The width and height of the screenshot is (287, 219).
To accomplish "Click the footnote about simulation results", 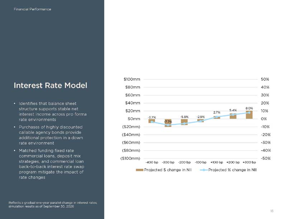I will point(53,205).
